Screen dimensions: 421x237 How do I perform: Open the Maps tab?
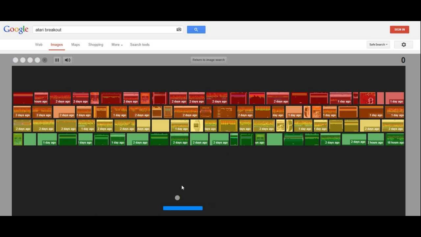[x=76, y=45]
